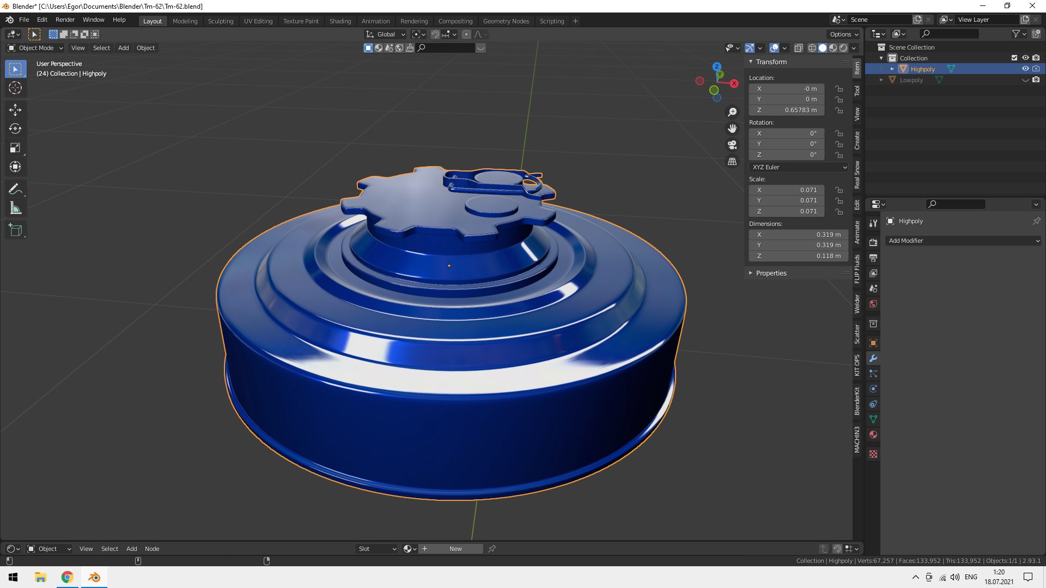
Task: Select the Annotate tool
Action: (x=15, y=189)
